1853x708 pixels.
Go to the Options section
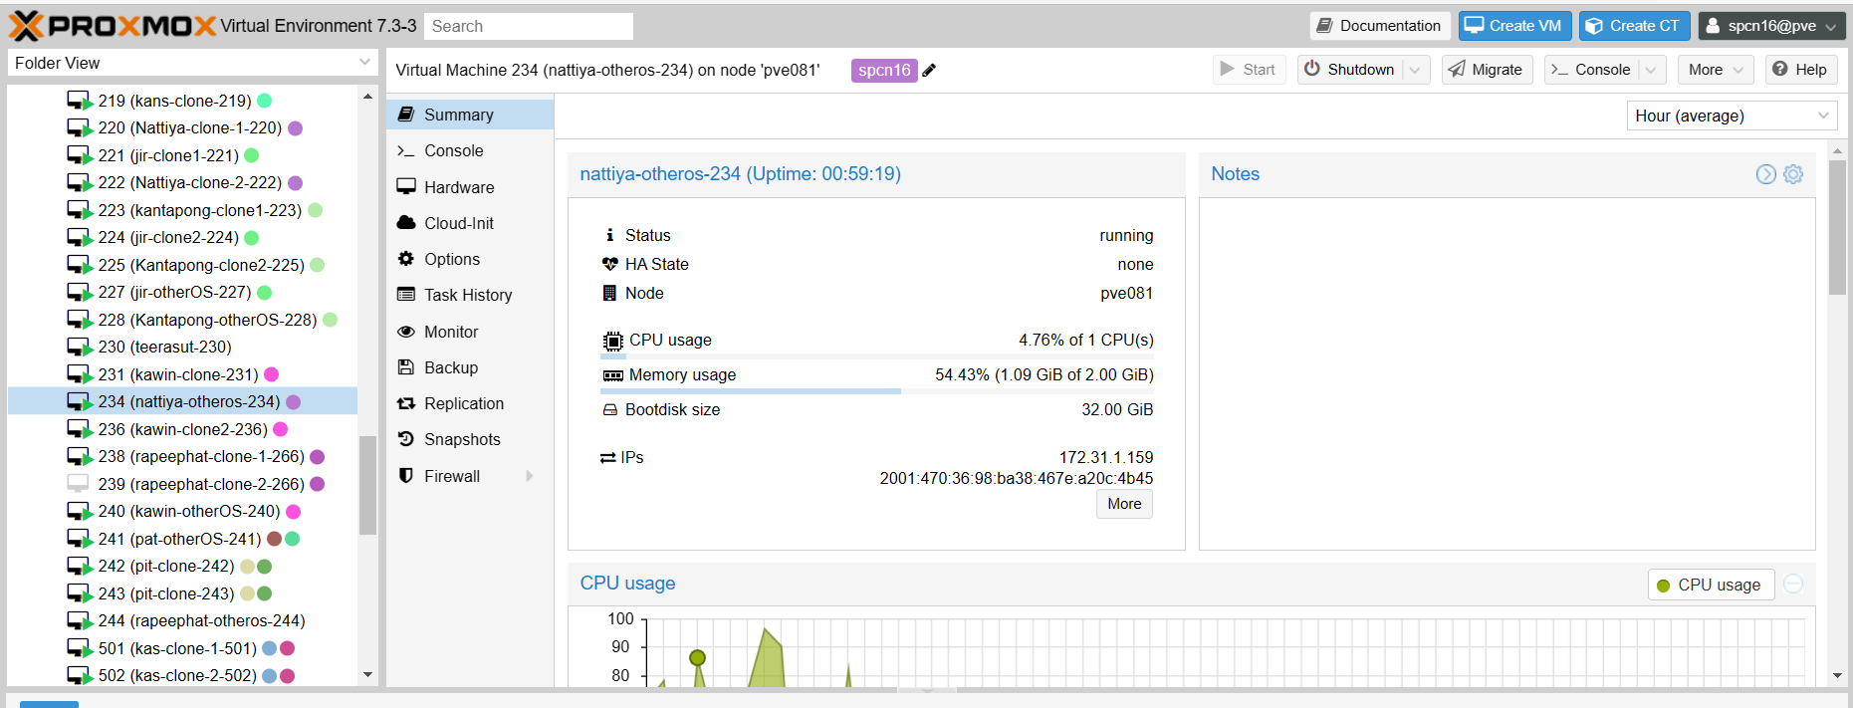coord(470,259)
